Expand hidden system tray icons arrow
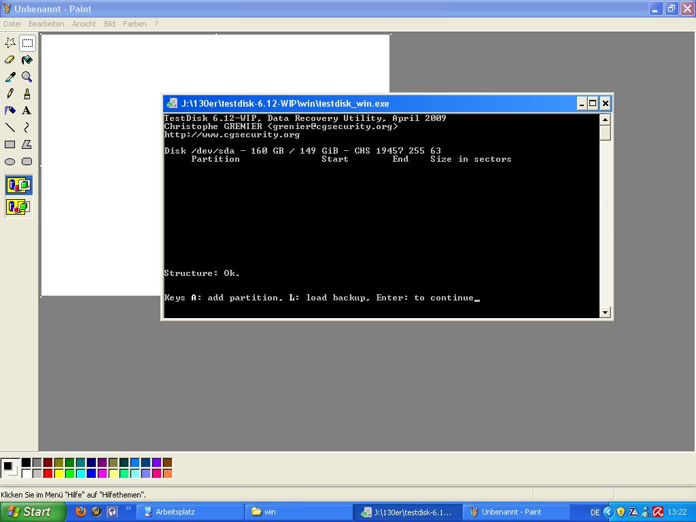This screenshot has width=696, height=522. pyautogui.click(x=608, y=512)
